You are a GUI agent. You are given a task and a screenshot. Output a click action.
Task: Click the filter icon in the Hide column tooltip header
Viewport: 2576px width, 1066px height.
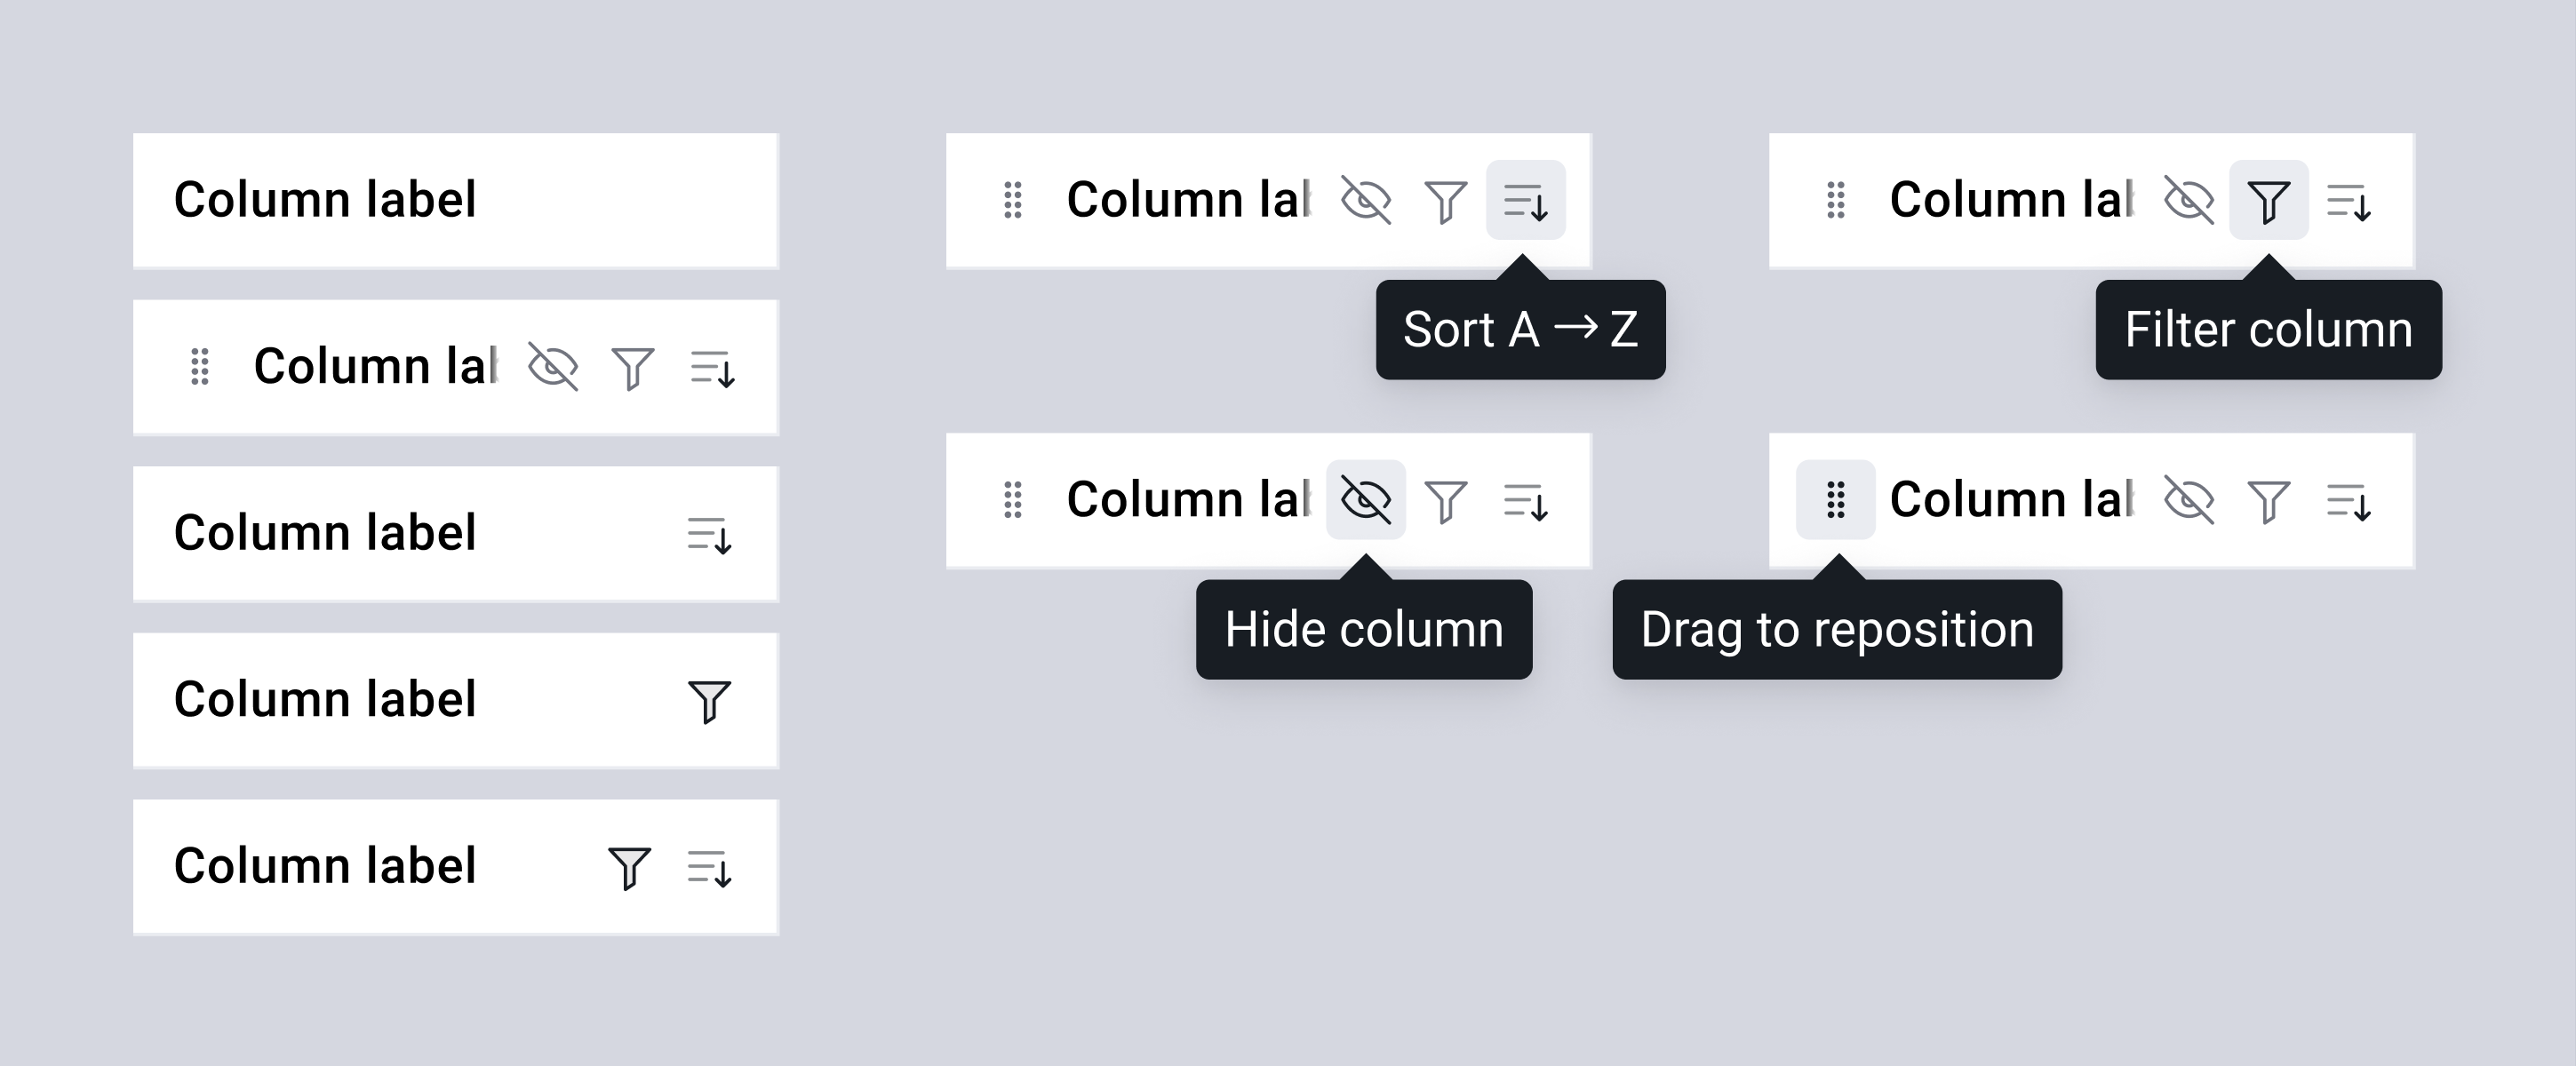point(1446,501)
